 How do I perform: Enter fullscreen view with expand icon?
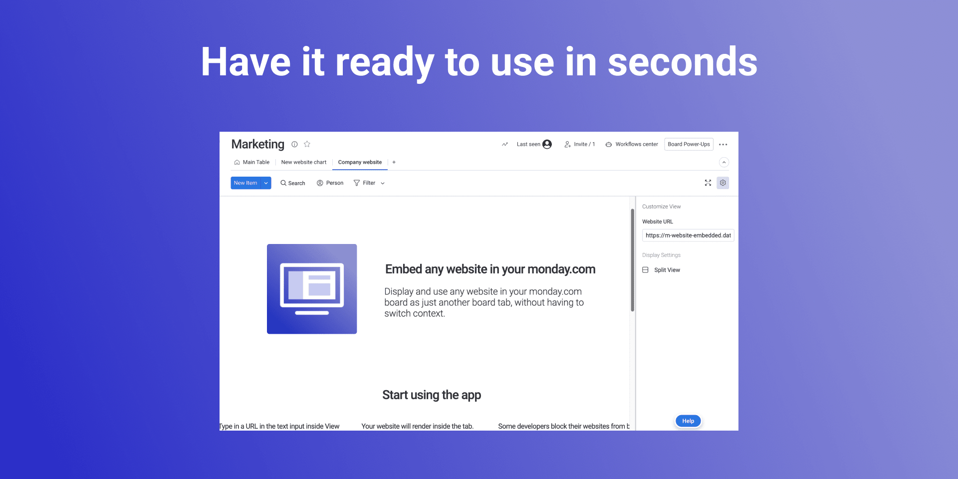click(x=708, y=183)
